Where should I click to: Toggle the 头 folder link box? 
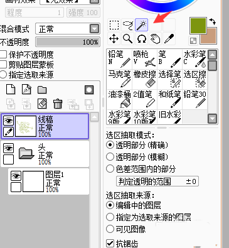[x=9, y=159]
